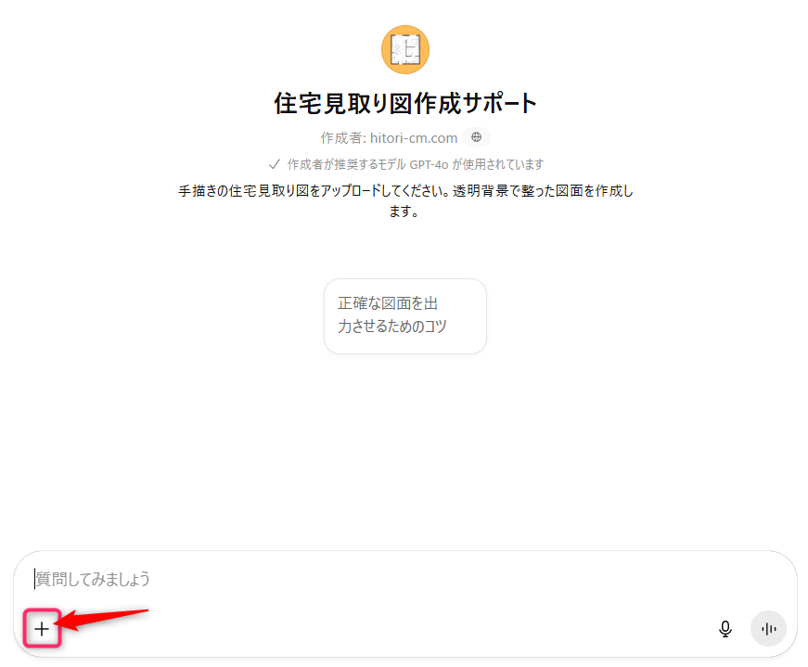This screenshot has width=808, height=667.
Task: Select the 正確な図面を出力させるためのコツ suggestion card
Action: (405, 316)
